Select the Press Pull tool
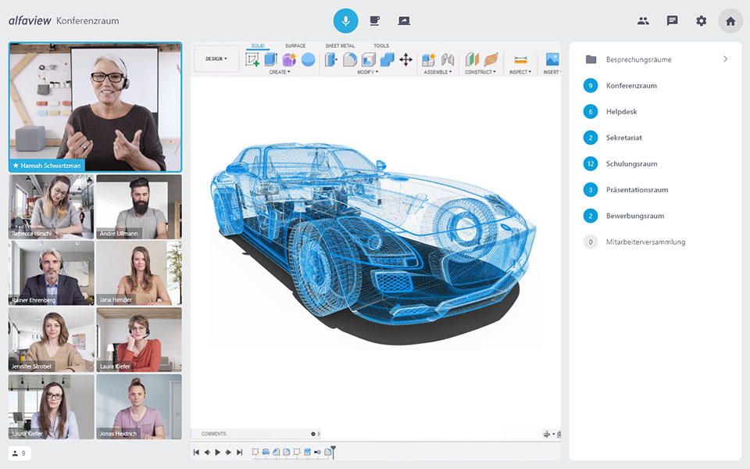The height and width of the screenshot is (469, 750). pyautogui.click(x=331, y=59)
